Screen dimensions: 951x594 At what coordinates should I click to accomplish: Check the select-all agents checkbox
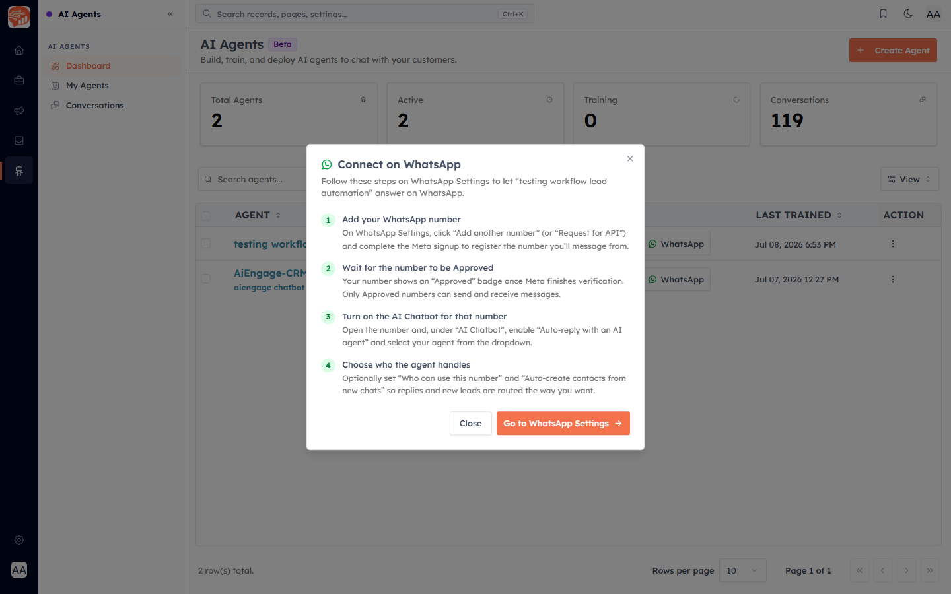pos(206,215)
